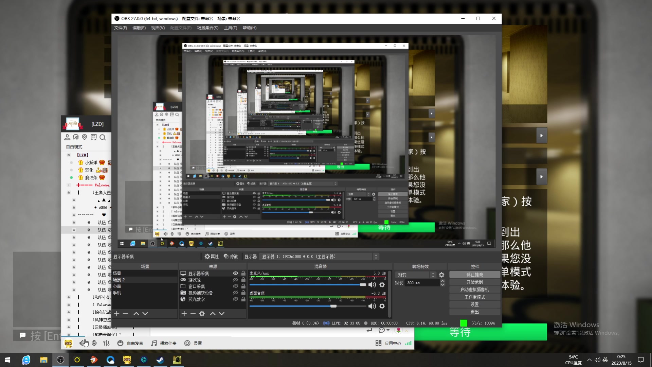Increase 时长 duration with up arrow

point(442,281)
